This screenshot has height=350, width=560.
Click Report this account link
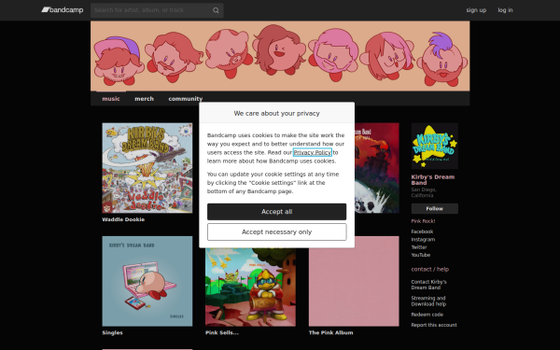434,326
